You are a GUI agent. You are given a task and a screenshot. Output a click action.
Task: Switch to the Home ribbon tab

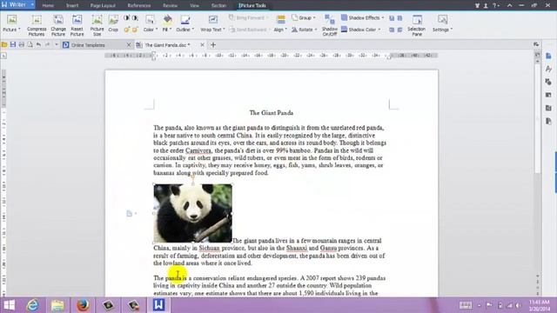coord(48,6)
